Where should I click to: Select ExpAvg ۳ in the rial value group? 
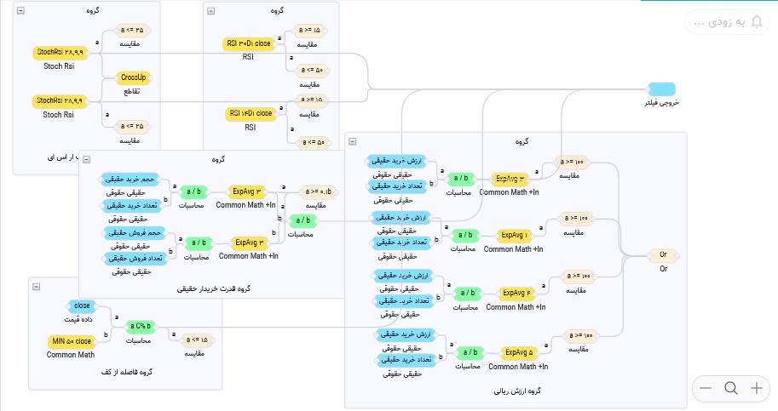click(510, 180)
